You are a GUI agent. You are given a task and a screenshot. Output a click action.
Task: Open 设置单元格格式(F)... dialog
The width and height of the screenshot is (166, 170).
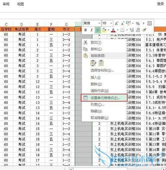[x=104, y=98]
